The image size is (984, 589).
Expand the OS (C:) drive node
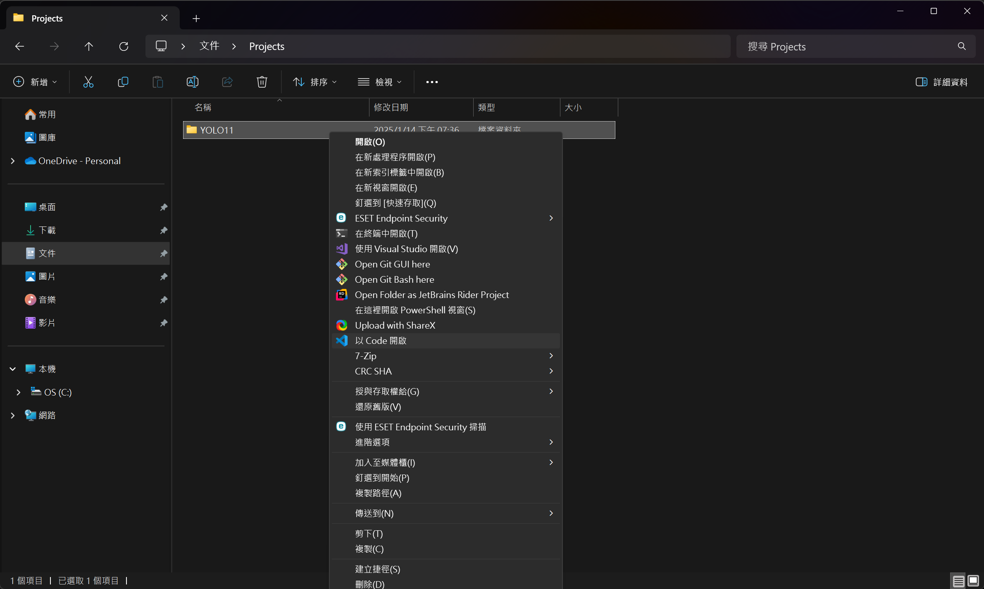19,392
